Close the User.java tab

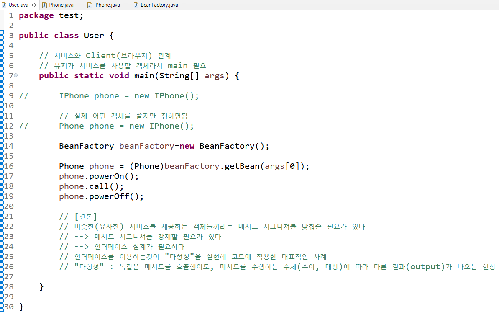34,5
